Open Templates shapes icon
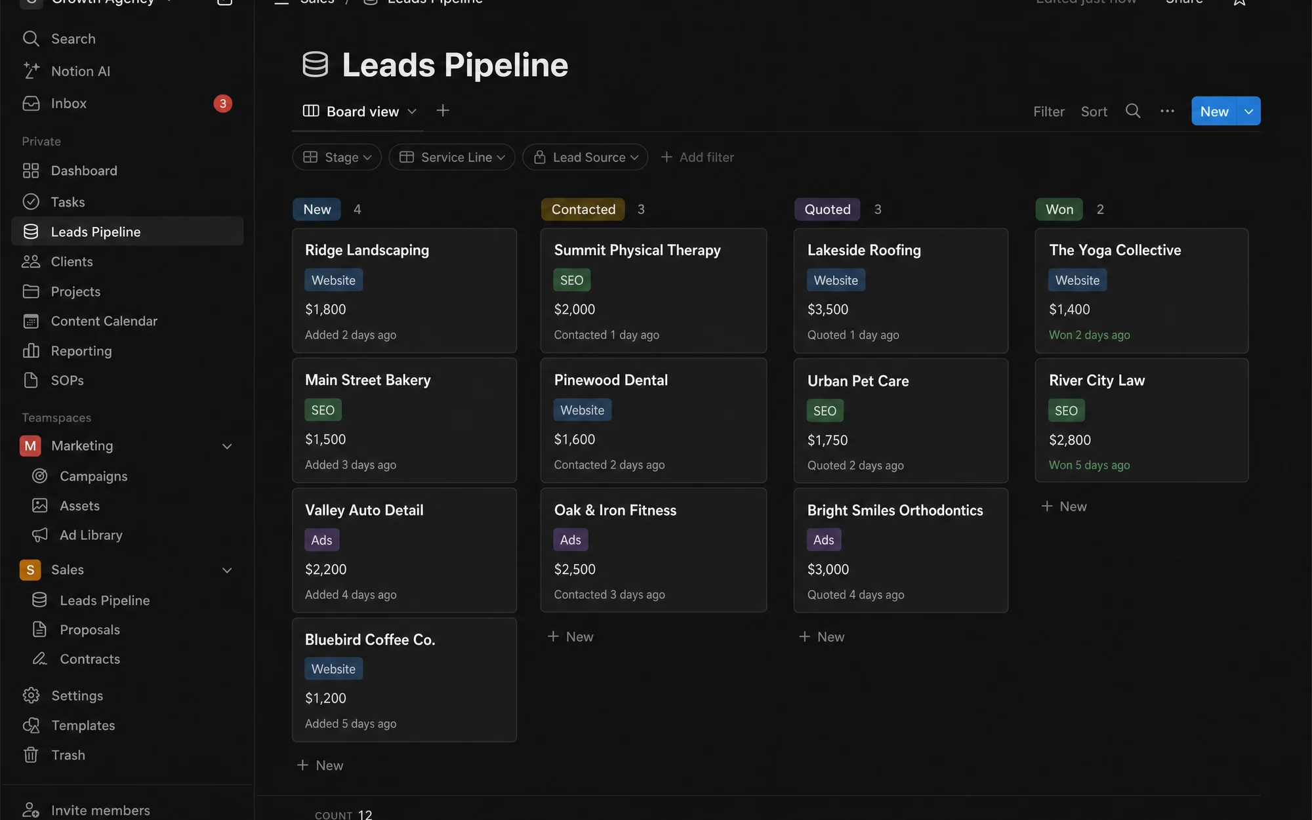Image resolution: width=1312 pixels, height=820 pixels. pyautogui.click(x=31, y=725)
